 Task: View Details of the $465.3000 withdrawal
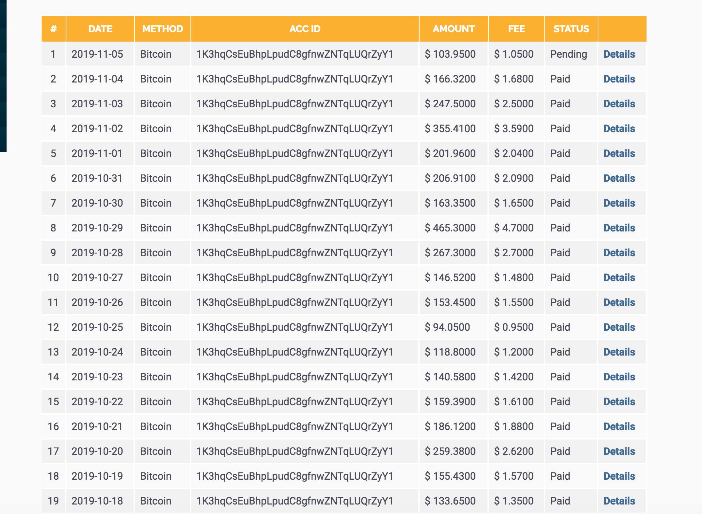(x=619, y=228)
